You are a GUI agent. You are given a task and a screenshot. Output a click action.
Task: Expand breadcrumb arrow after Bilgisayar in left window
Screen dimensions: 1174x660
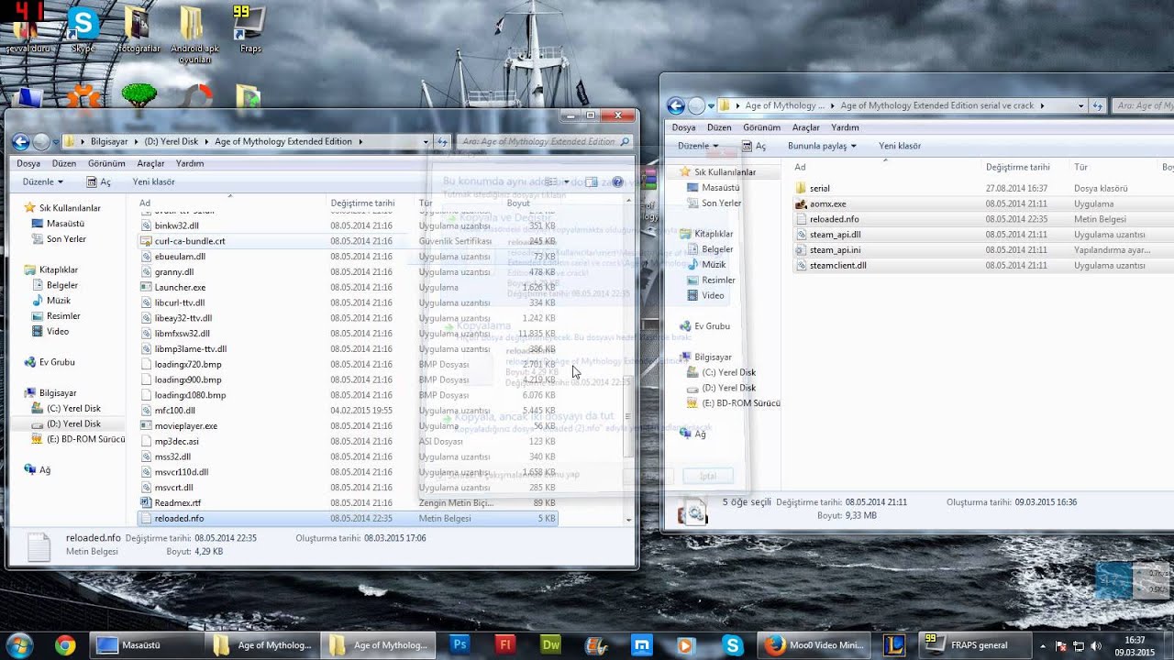pyautogui.click(x=136, y=142)
